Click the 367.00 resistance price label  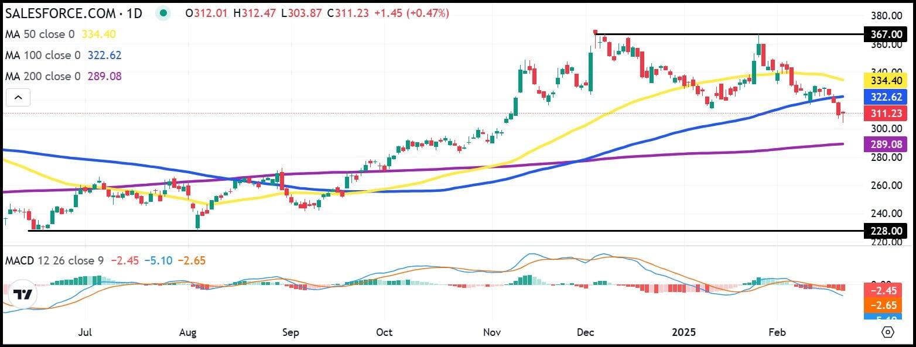[x=886, y=35]
